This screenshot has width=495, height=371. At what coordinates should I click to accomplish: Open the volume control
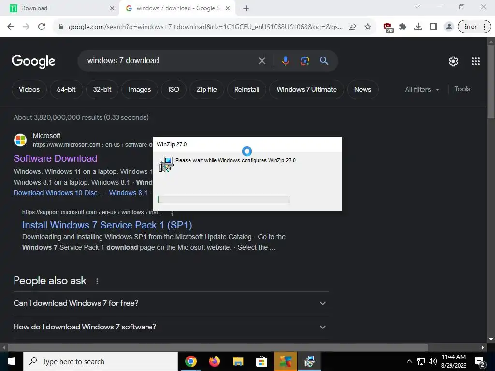[433, 361]
